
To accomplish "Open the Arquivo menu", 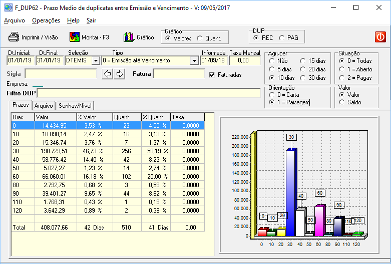I will (x=15, y=20).
